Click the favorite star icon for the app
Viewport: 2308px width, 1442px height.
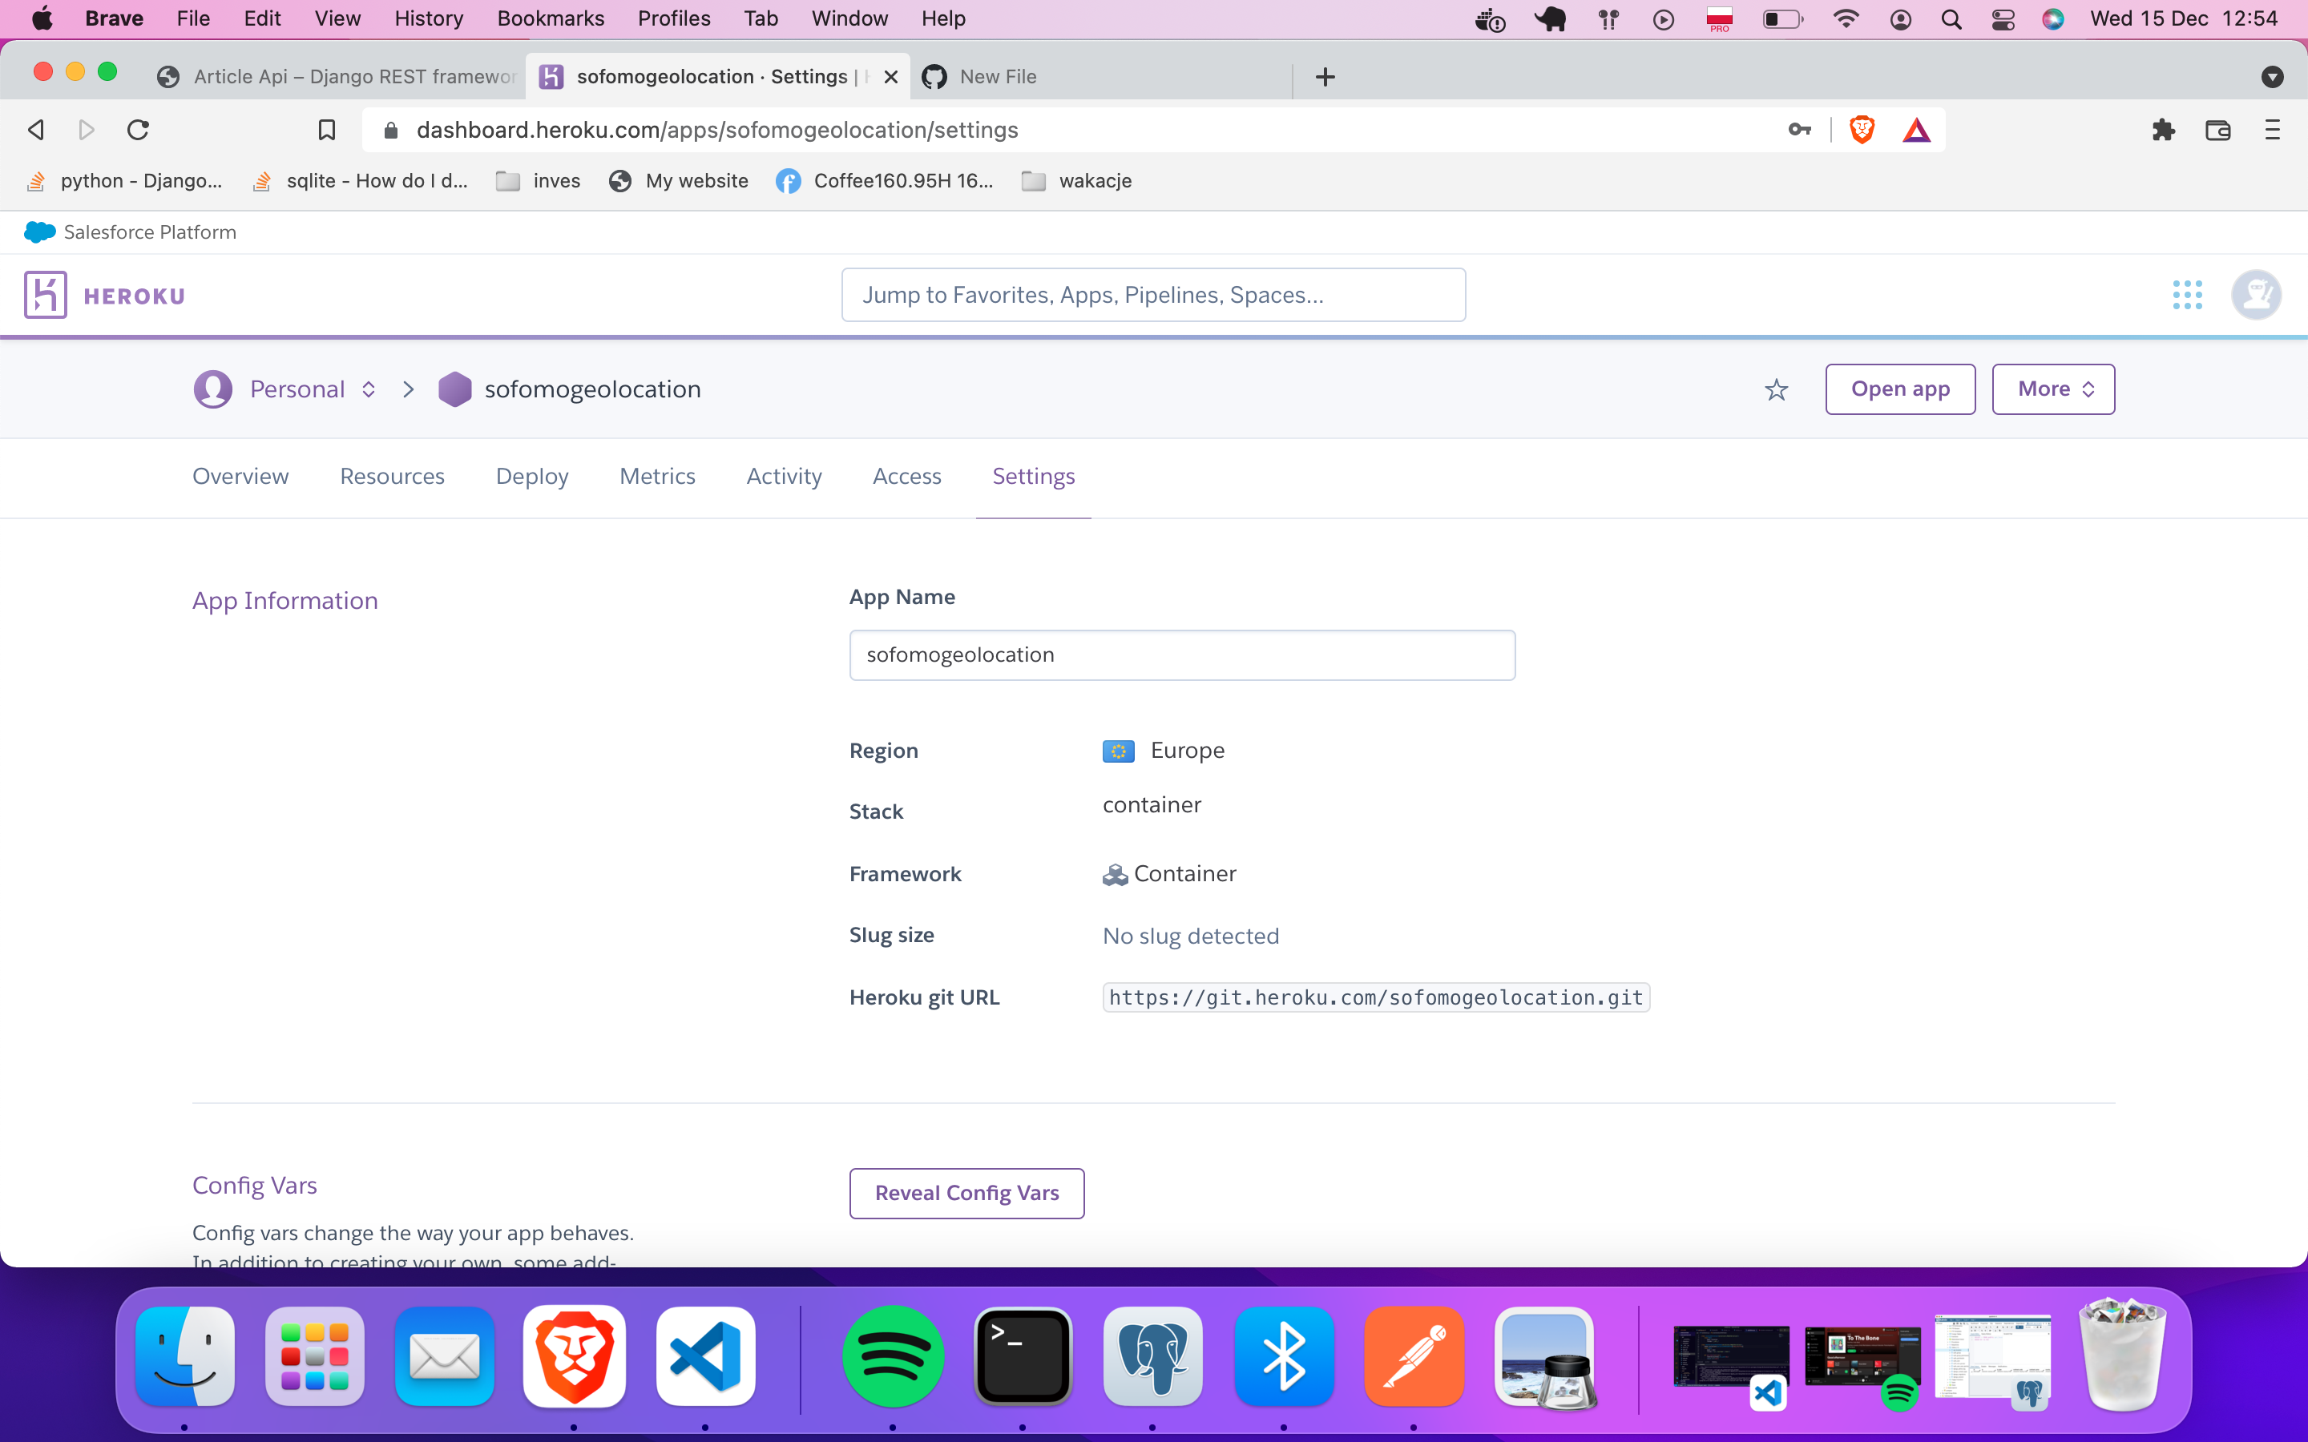[1776, 389]
